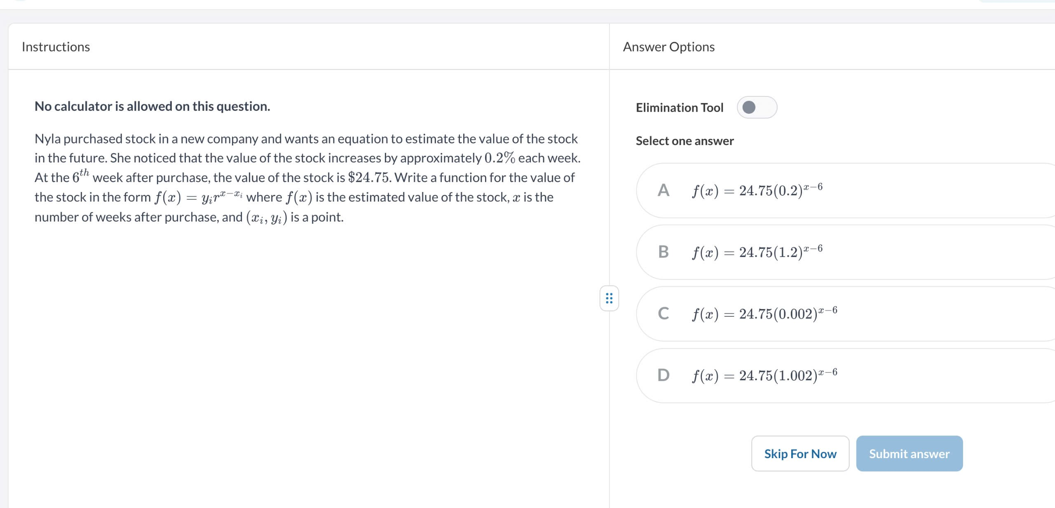Viewport: 1055px width, 508px height.
Task: Select answer C with base 0.002
Action: [846, 314]
